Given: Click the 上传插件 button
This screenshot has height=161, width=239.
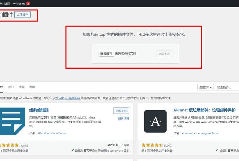Looking at the screenshot, I should 23,15.
